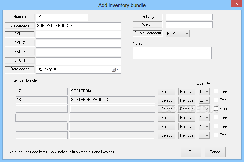The image size is (244, 162).
Task: Click the Delivery label button
Action: pos(148,17)
